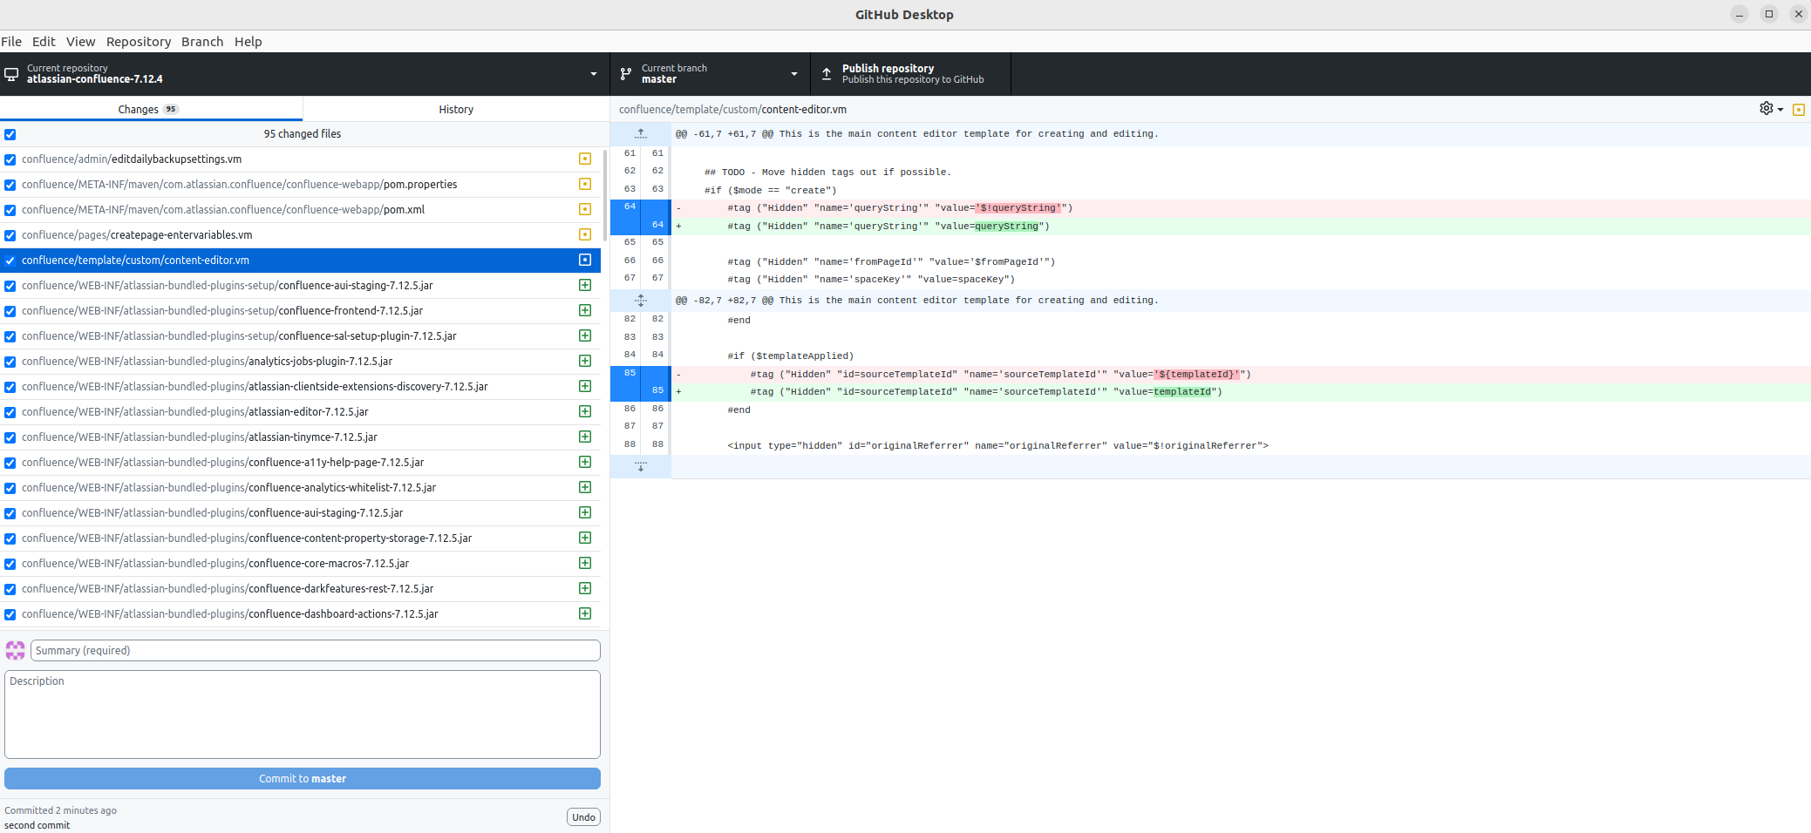The height and width of the screenshot is (833, 1811).
Task: Click added icon for confluence-darkfeatures-rest jar
Action: click(x=585, y=588)
